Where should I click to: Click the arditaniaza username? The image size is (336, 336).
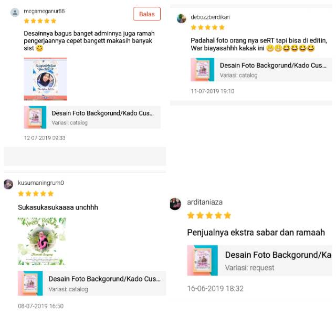pyautogui.click(x=205, y=202)
